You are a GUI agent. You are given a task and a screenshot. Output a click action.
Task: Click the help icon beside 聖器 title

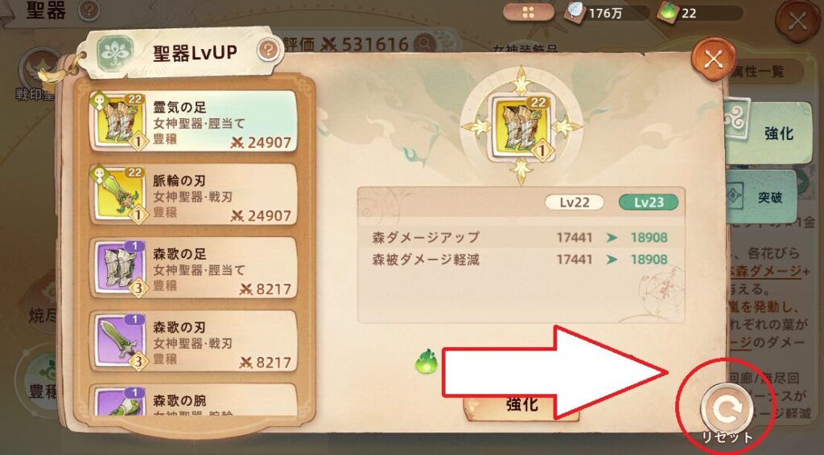point(89,10)
